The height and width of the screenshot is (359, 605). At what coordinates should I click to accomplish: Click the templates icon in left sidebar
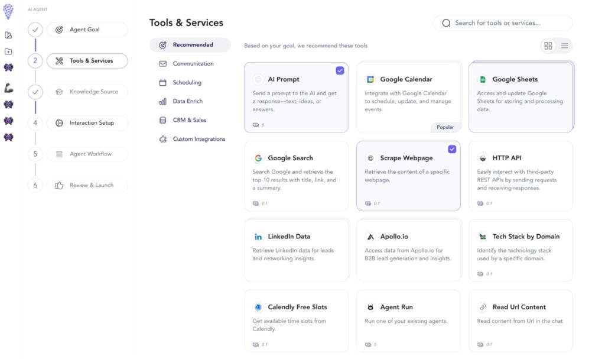[8, 35]
